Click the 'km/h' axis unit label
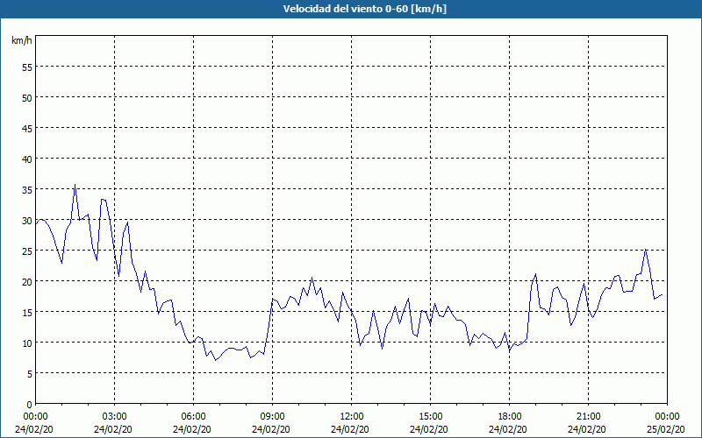The height and width of the screenshot is (438, 702). tap(22, 40)
